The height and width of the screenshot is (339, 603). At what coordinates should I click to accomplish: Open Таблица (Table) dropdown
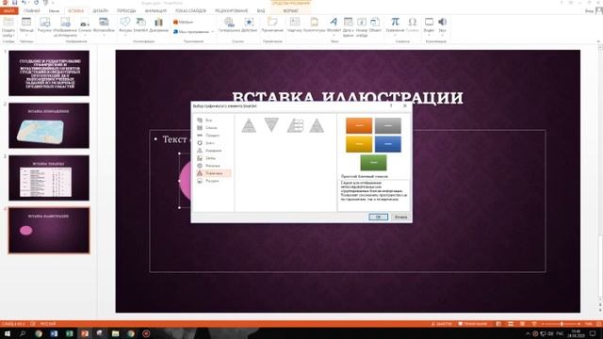pos(26,35)
